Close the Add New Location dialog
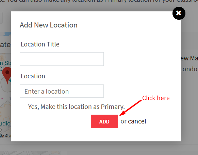This screenshot has height=155, width=198. point(179,13)
